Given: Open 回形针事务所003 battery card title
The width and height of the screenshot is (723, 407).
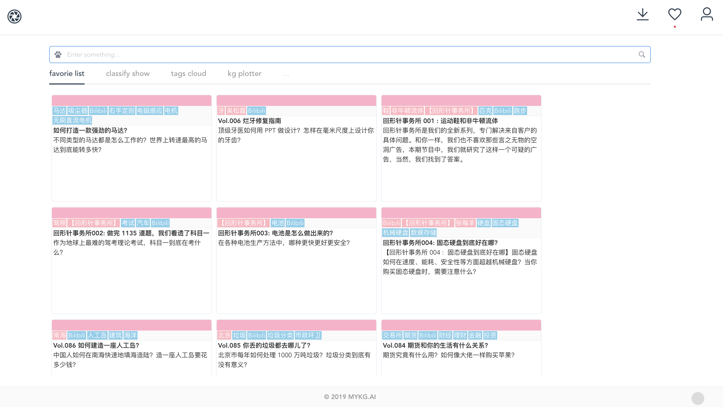Looking at the screenshot, I should click(275, 233).
